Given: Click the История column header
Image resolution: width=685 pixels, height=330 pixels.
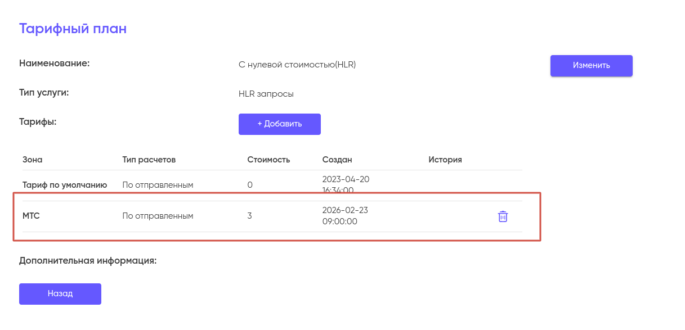Looking at the screenshot, I should pyautogui.click(x=445, y=160).
